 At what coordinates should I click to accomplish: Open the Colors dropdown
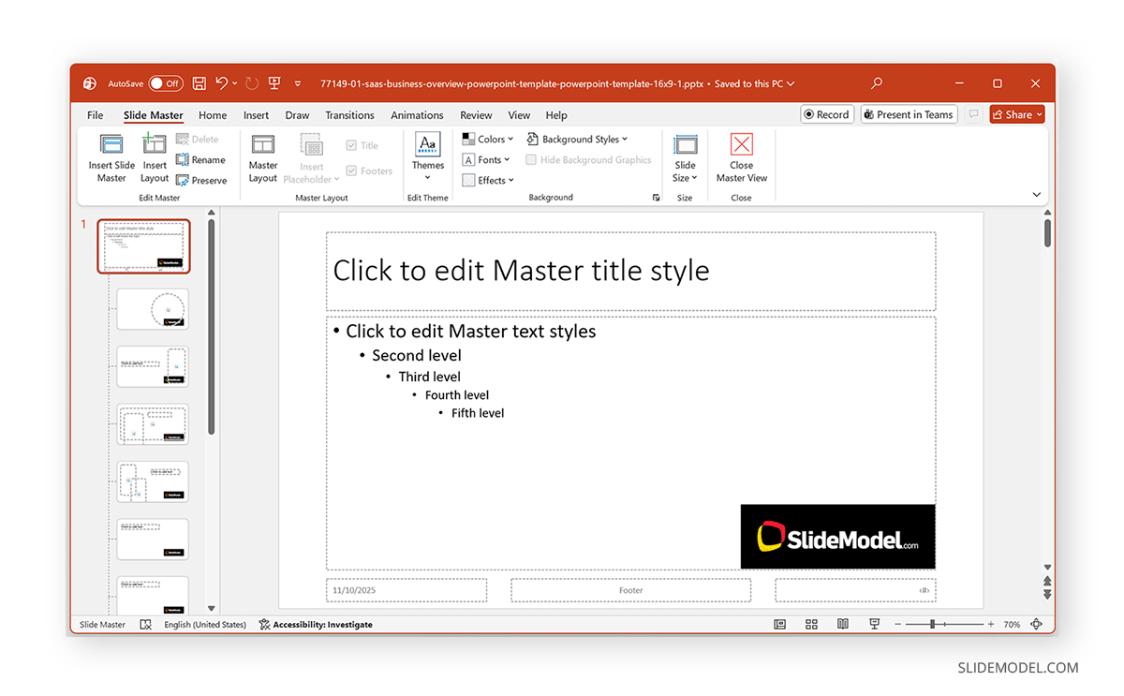488,139
